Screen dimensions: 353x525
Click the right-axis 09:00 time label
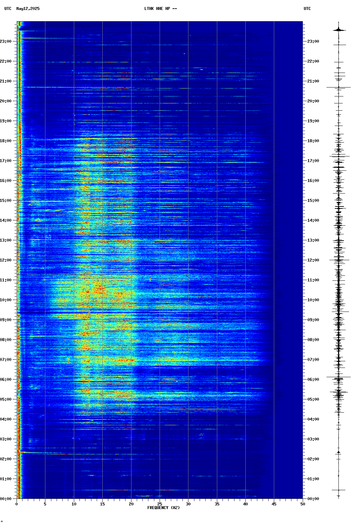point(313,320)
